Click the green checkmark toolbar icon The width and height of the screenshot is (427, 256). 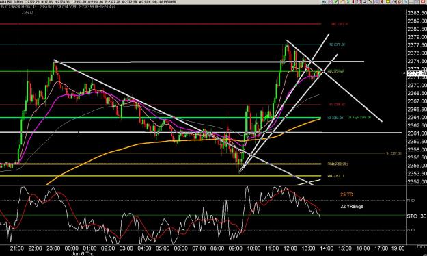[335, 1]
